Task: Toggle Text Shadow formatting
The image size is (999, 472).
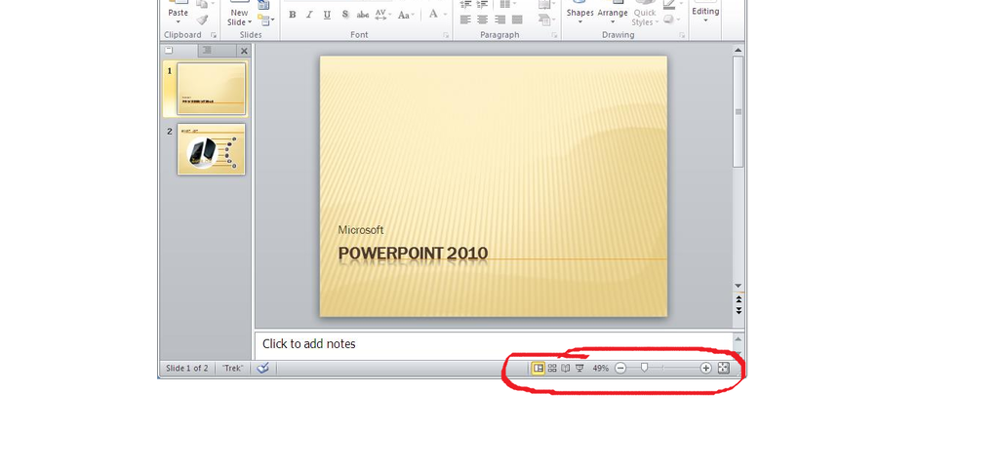Action: click(344, 15)
